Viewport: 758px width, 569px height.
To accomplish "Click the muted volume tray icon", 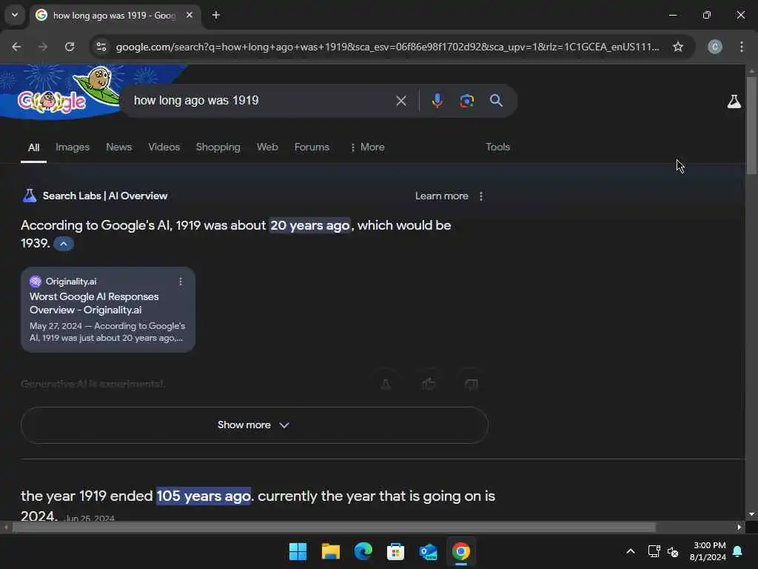I will (x=672, y=551).
